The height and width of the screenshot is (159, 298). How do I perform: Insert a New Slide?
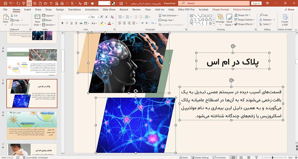click(x=37, y=20)
